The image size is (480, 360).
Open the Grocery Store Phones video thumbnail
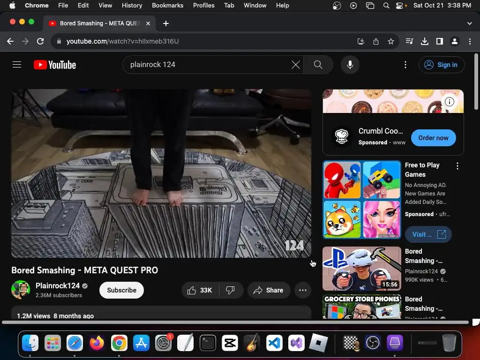pyautogui.click(x=362, y=307)
